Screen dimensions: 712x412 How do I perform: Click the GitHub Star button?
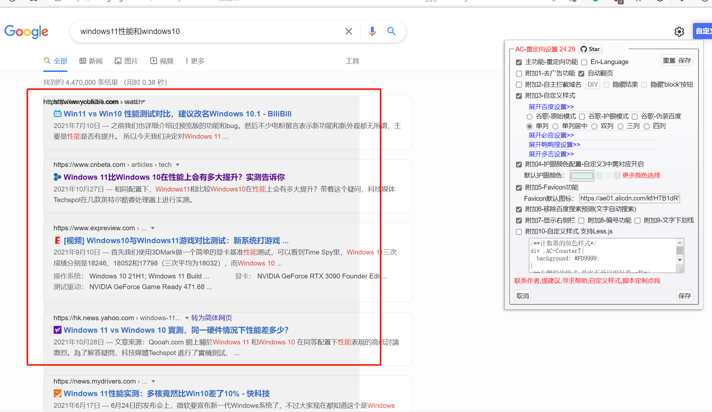point(590,49)
